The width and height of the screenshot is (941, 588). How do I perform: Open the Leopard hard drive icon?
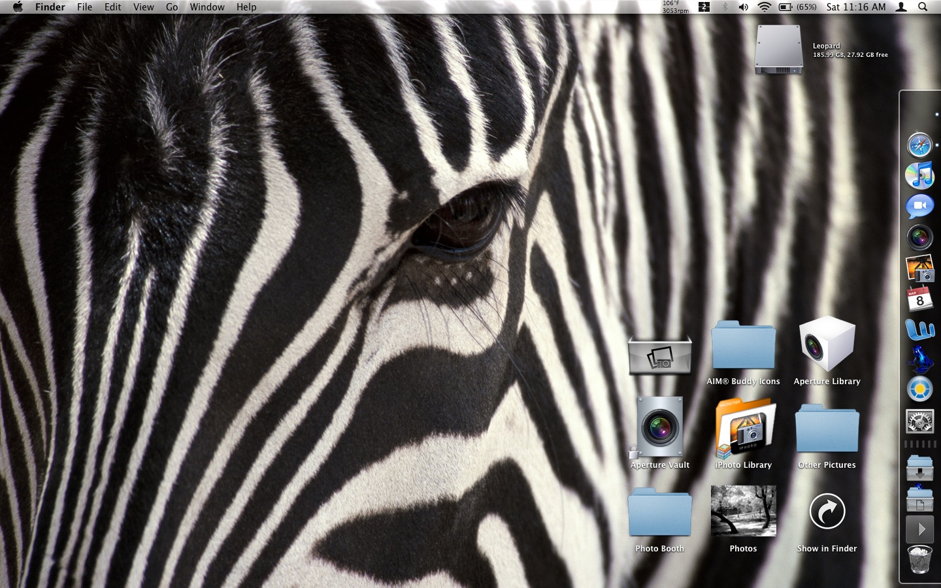(778, 50)
